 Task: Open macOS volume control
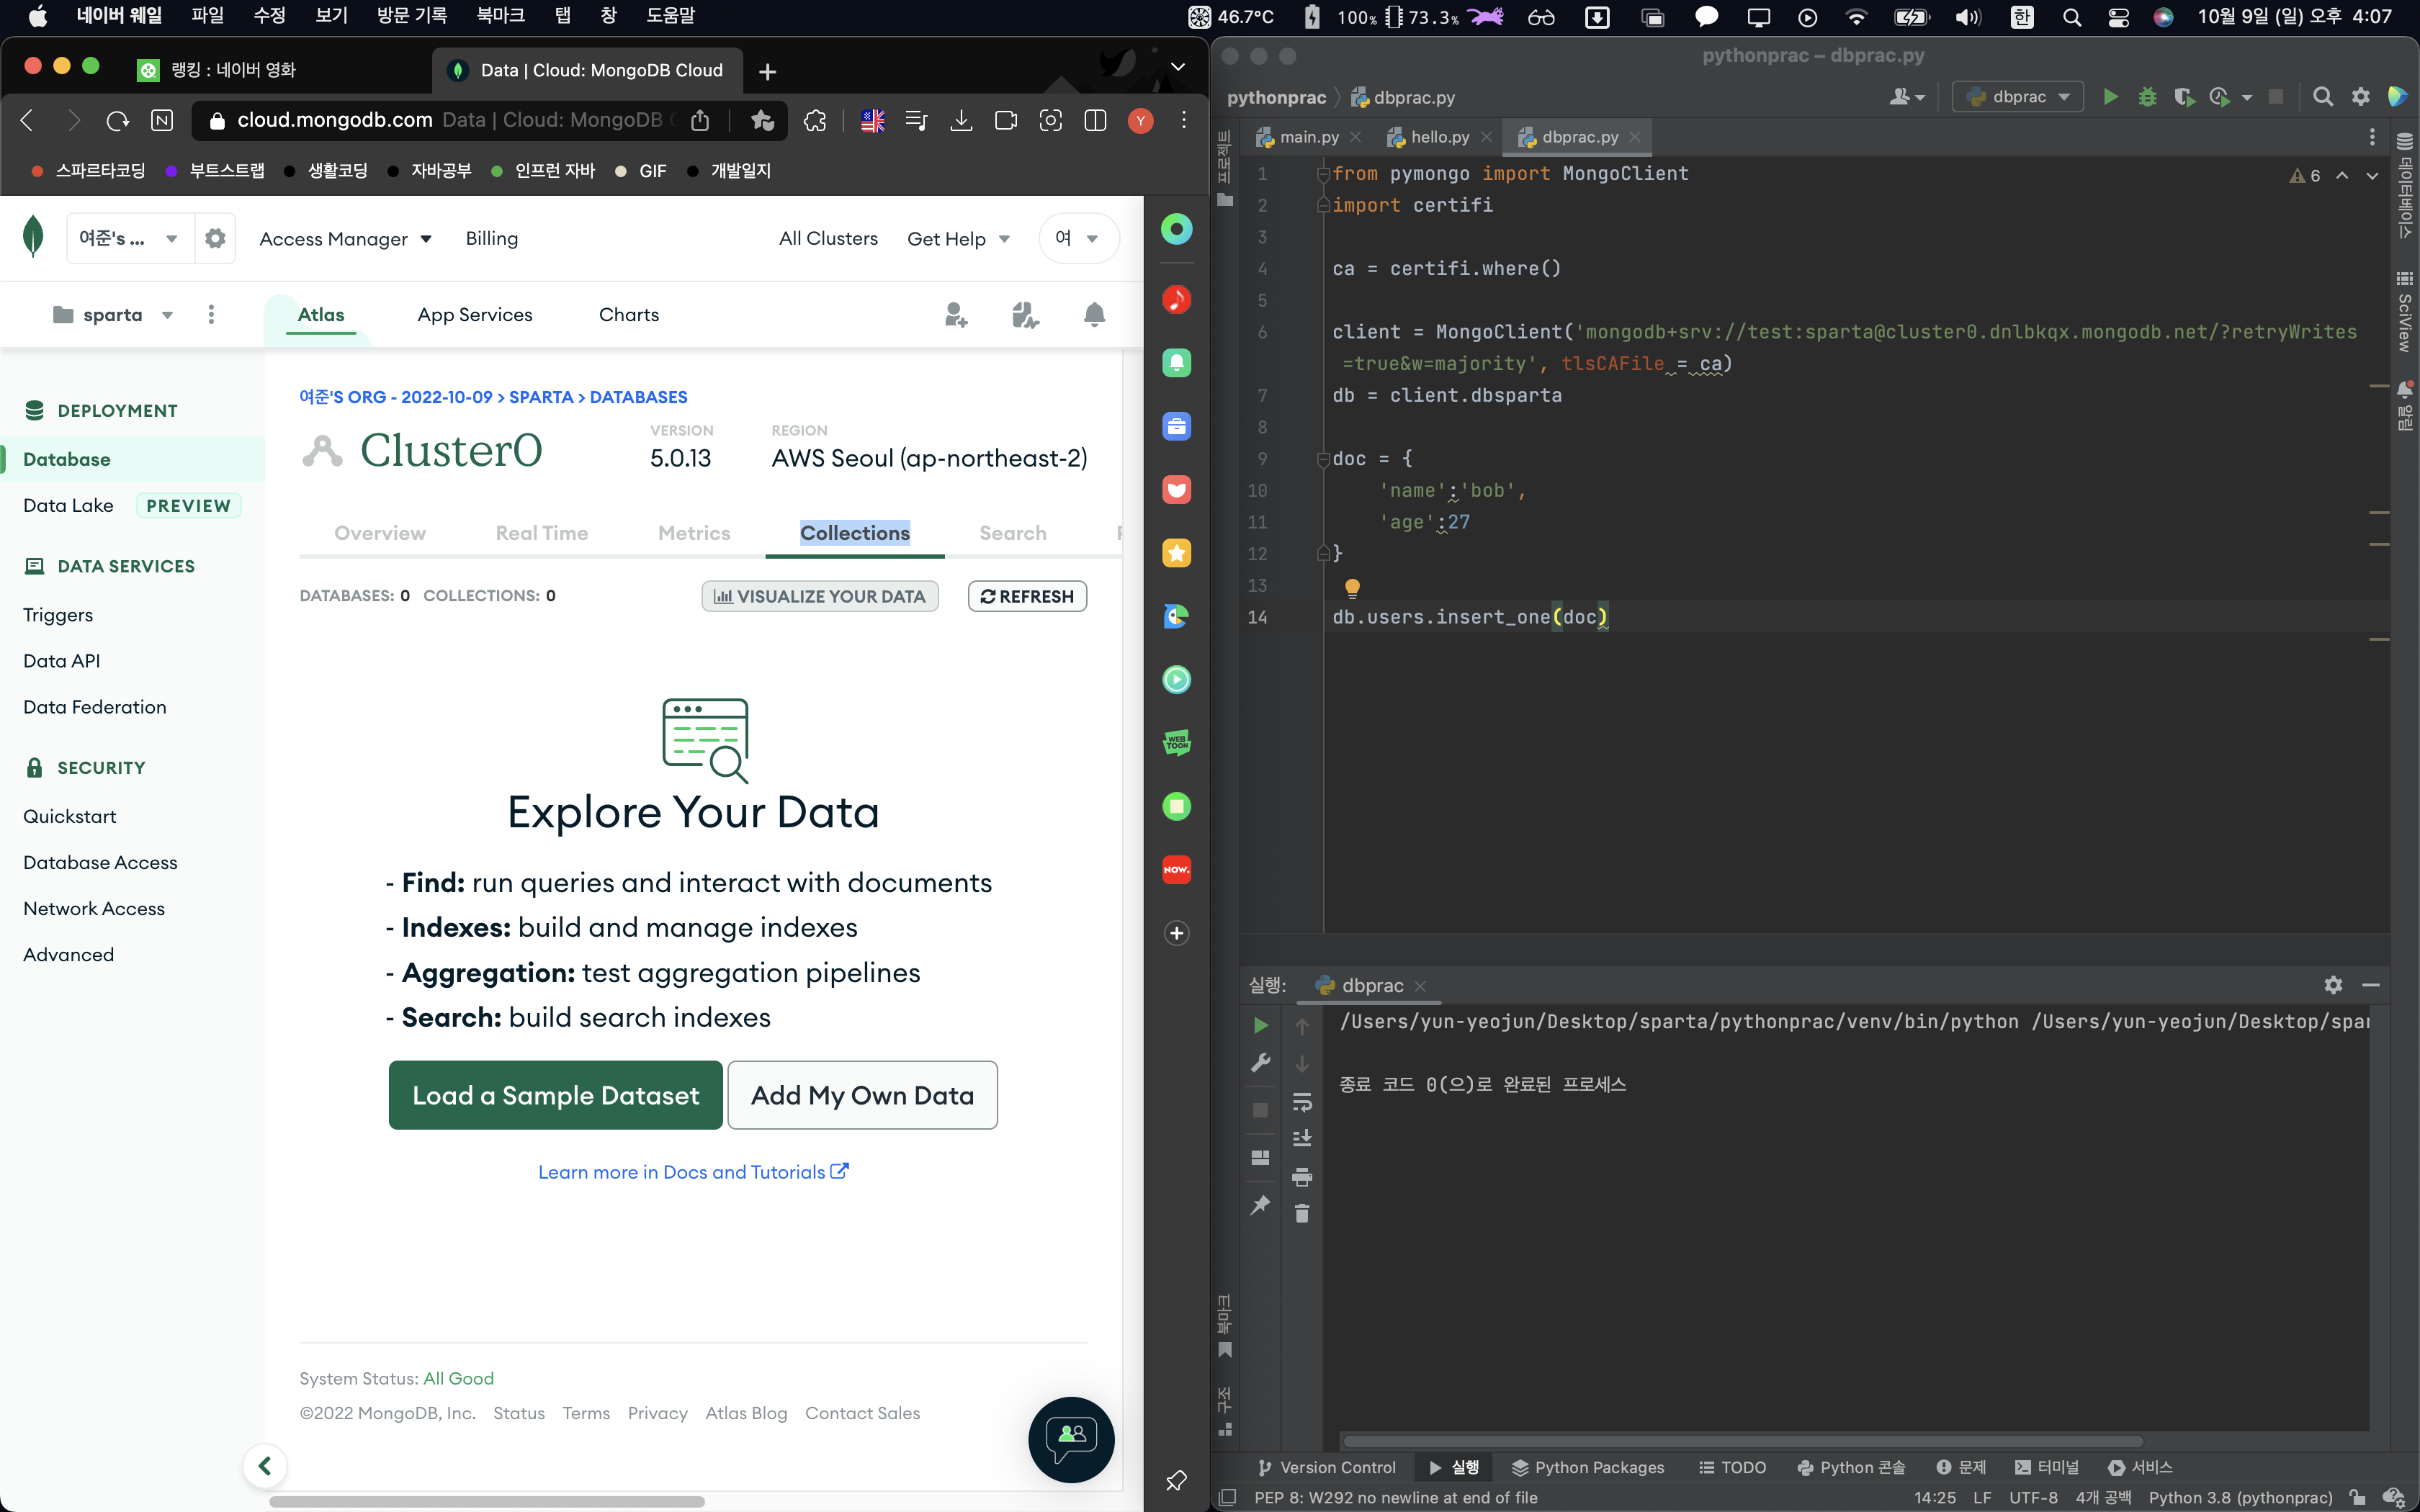1967,17
